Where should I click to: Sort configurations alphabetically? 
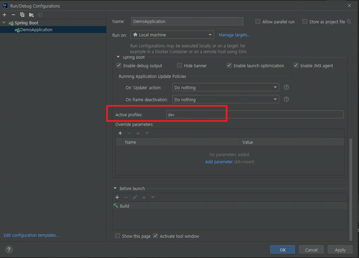[x=40, y=15]
